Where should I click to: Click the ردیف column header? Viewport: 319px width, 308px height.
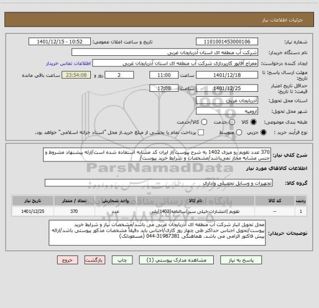[x=301, y=201]
